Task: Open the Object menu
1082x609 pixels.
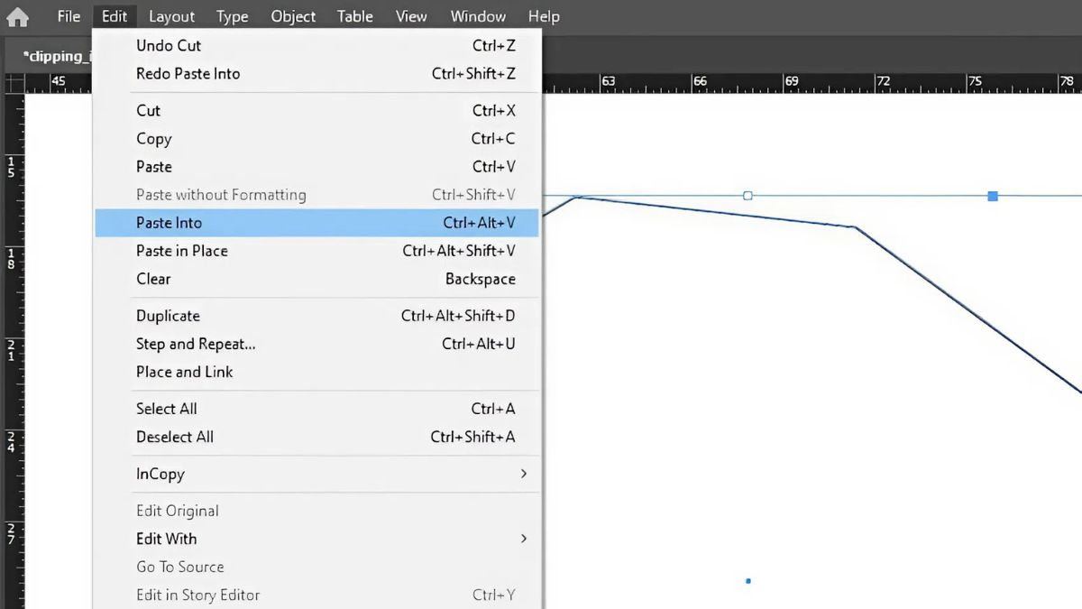Action: coord(293,16)
